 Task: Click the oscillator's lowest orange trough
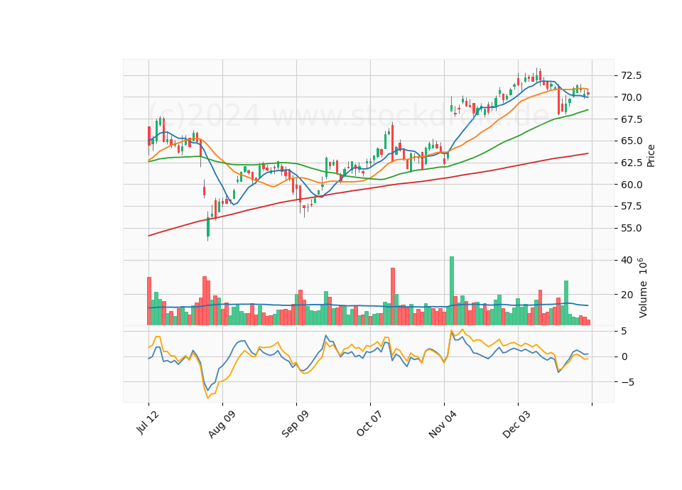pos(208,398)
